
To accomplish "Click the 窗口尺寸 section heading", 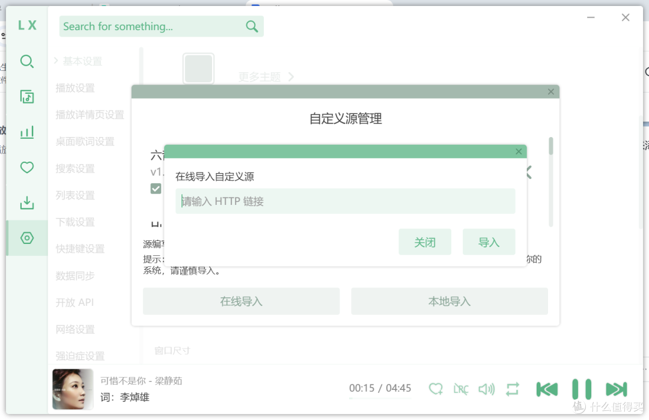I will coord(172,350).
